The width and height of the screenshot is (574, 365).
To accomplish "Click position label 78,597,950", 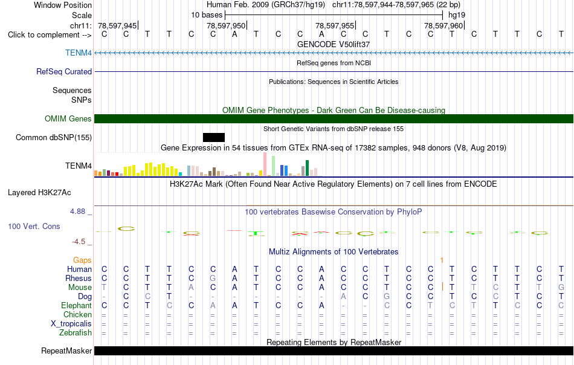I will coord(226,25).
